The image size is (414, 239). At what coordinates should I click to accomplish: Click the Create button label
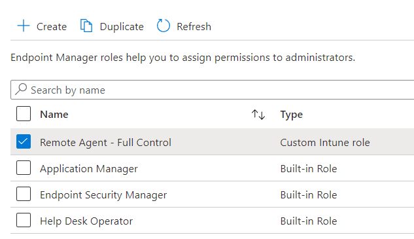tap(52, 27)
